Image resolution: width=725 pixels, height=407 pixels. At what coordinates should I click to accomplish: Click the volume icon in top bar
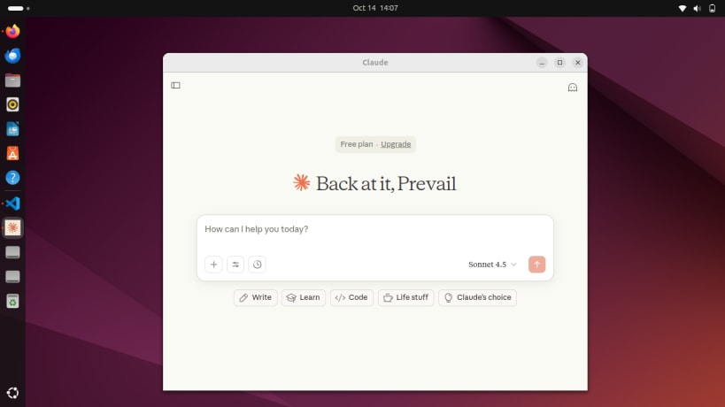click(698, 8)
